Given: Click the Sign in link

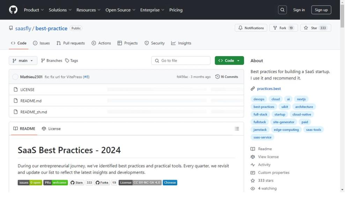Looking at the screenshot, I should (x=299, y=10).
